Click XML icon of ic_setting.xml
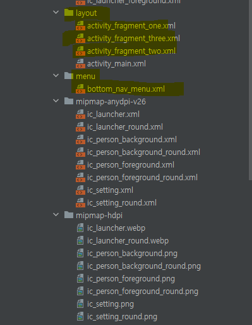252x325 pixels. pyautogui.click(x=80, y=190)
